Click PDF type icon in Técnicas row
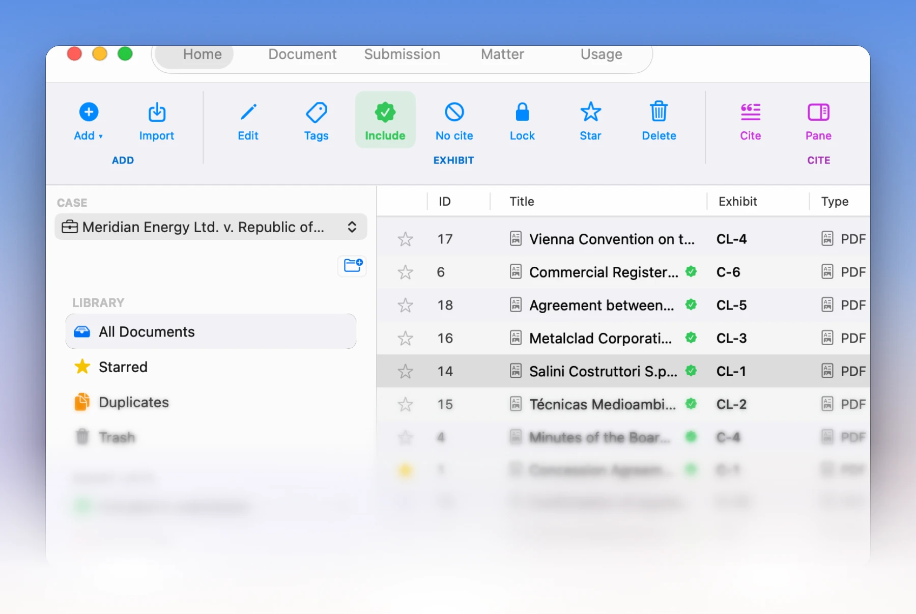The width and height of the screenshot is (916, 614). tap(827, 404)
